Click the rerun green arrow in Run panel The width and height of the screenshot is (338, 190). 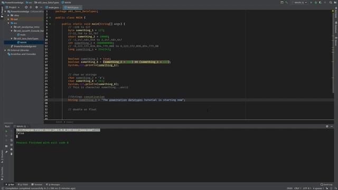pos(6,131)
